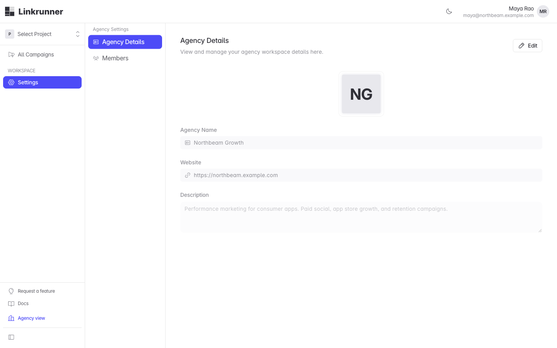The width and height of the screenshot is (557, 348).
Task: Click the Edit button
Action: [x=528, y=46]
